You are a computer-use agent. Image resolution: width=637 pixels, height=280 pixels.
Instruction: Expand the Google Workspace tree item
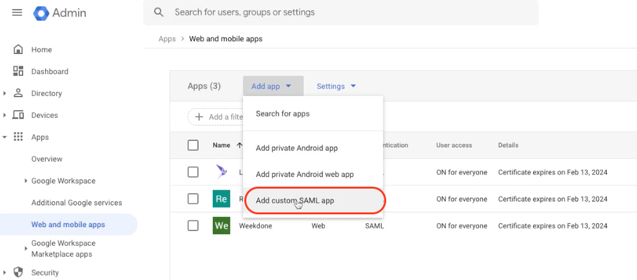[x=26, y=181]
